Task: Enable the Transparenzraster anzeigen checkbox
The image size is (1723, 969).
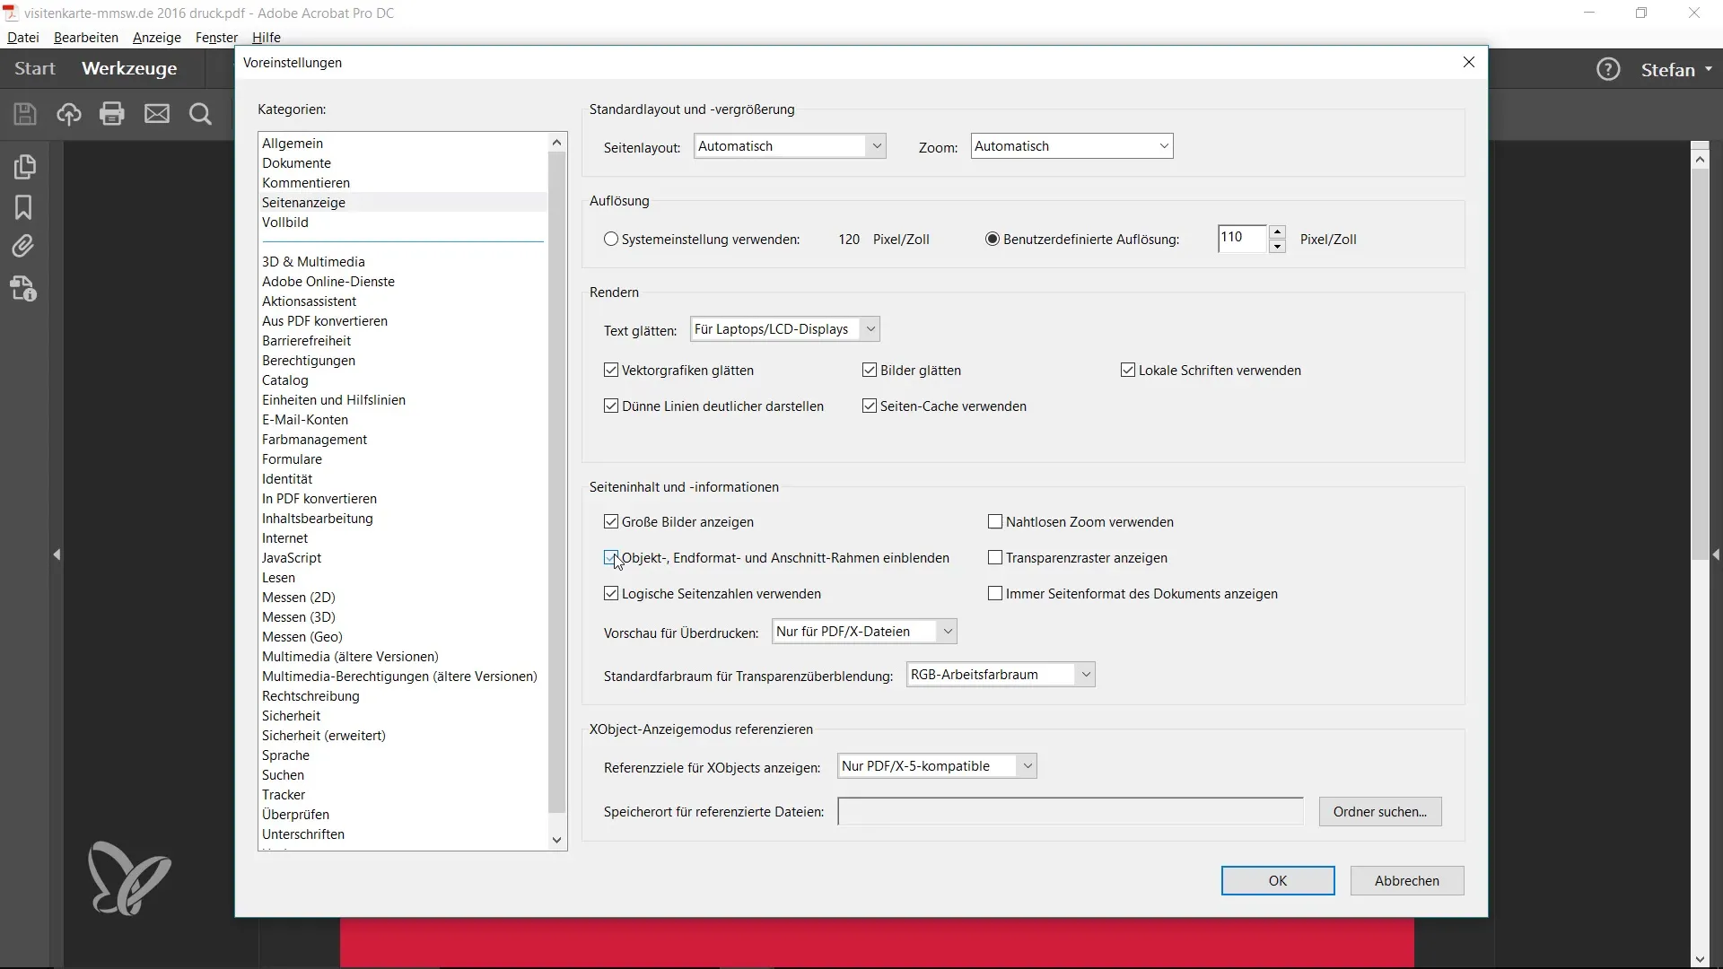Action: coord(995,558)
